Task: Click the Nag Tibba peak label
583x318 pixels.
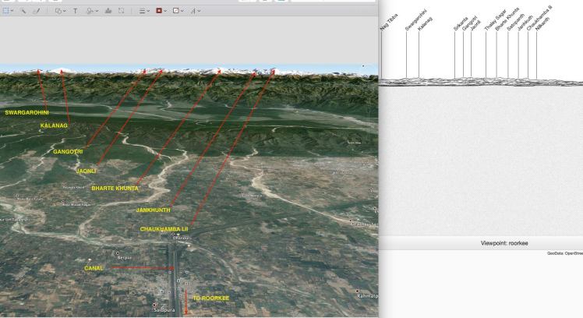Action: 387,21
